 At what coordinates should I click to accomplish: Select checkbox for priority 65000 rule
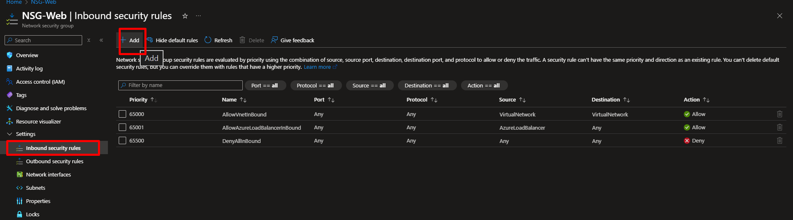[x=122, y=114]
